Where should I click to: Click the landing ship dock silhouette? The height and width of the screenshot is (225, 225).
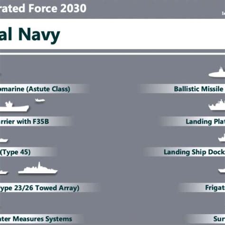[222, 138]
